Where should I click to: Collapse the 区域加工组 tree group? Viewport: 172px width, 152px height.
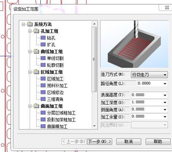click(30, 72)
